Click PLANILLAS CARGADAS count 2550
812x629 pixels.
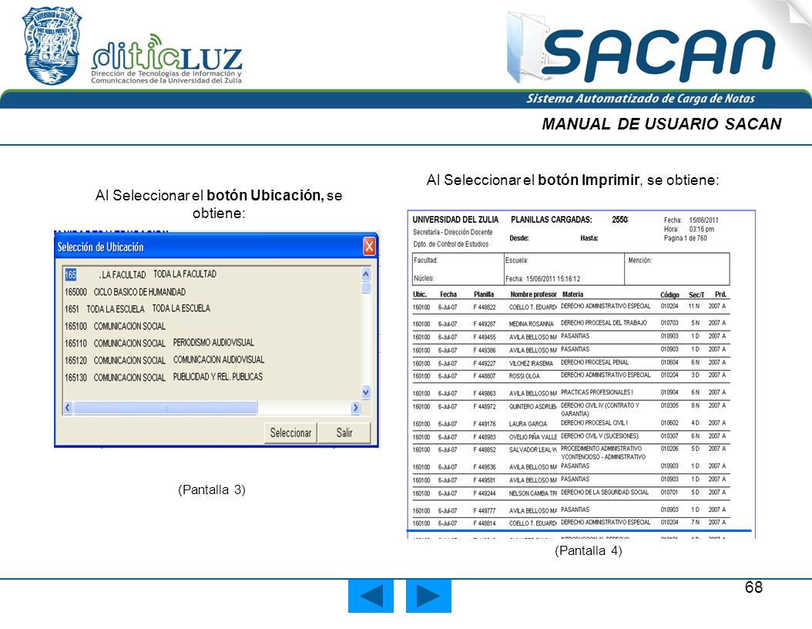[620, 220]
